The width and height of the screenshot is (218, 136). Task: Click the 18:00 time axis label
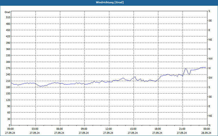point(158,129)
